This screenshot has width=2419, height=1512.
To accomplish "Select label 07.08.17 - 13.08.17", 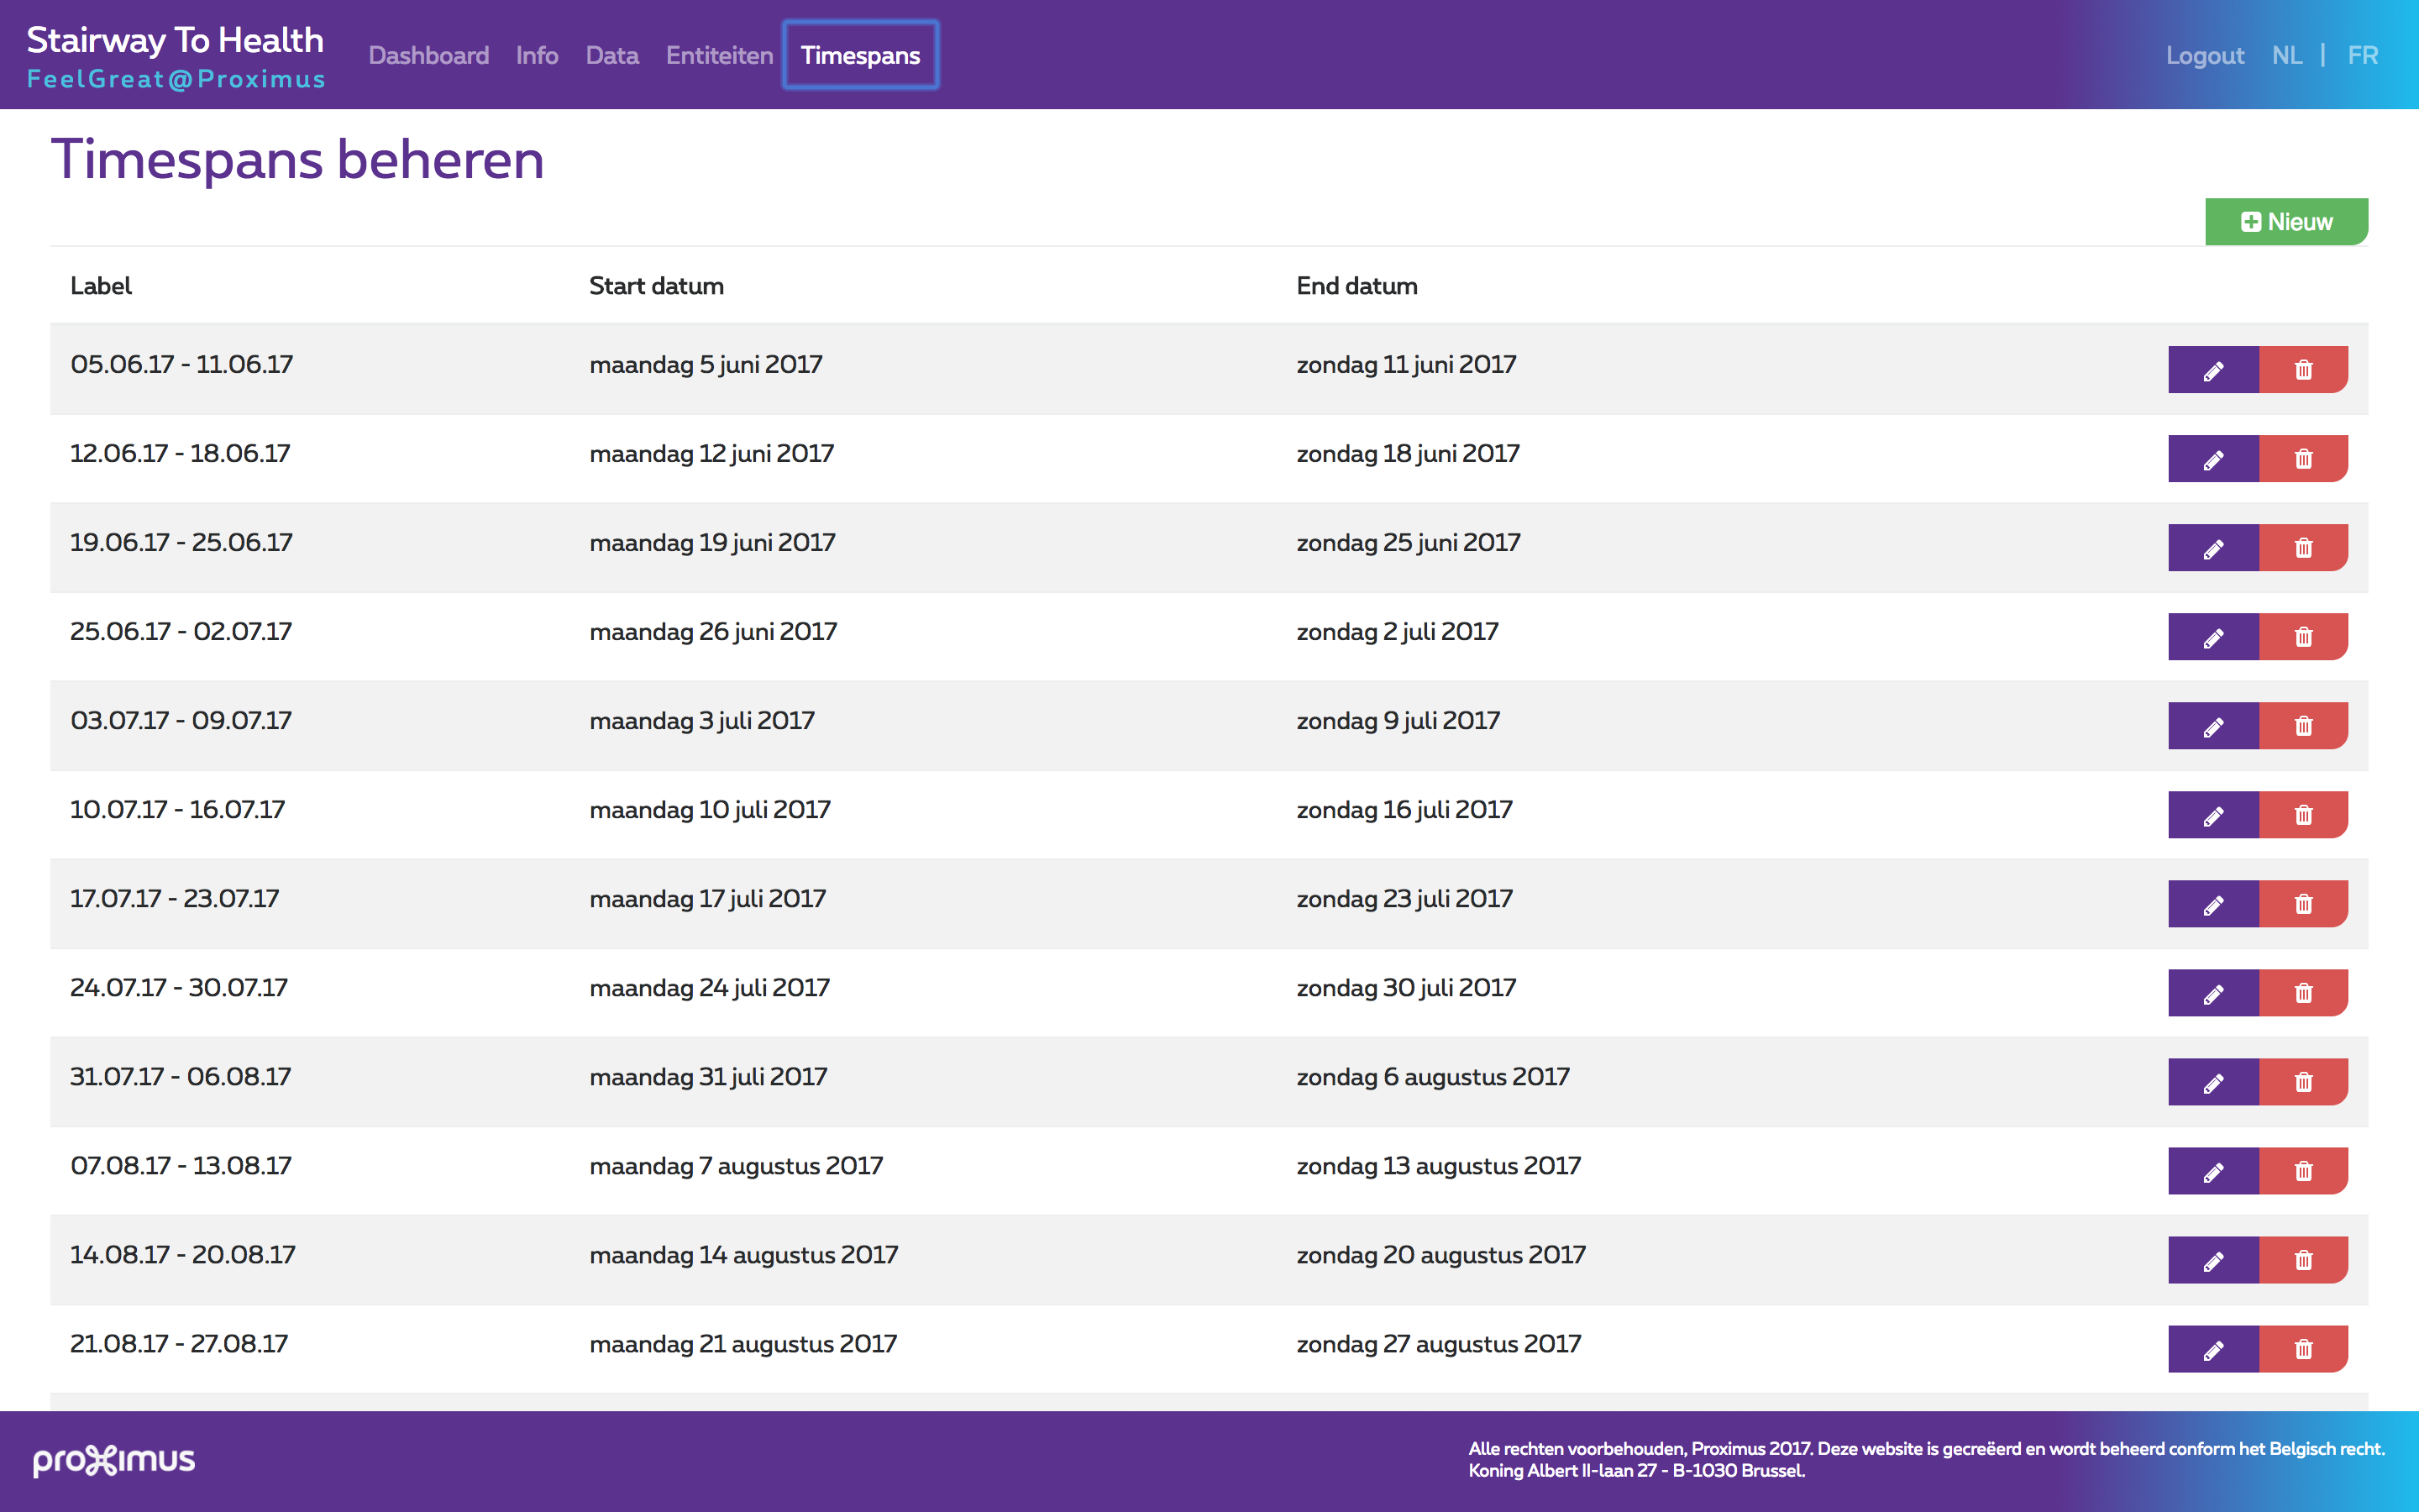I will coord(181,1165).
